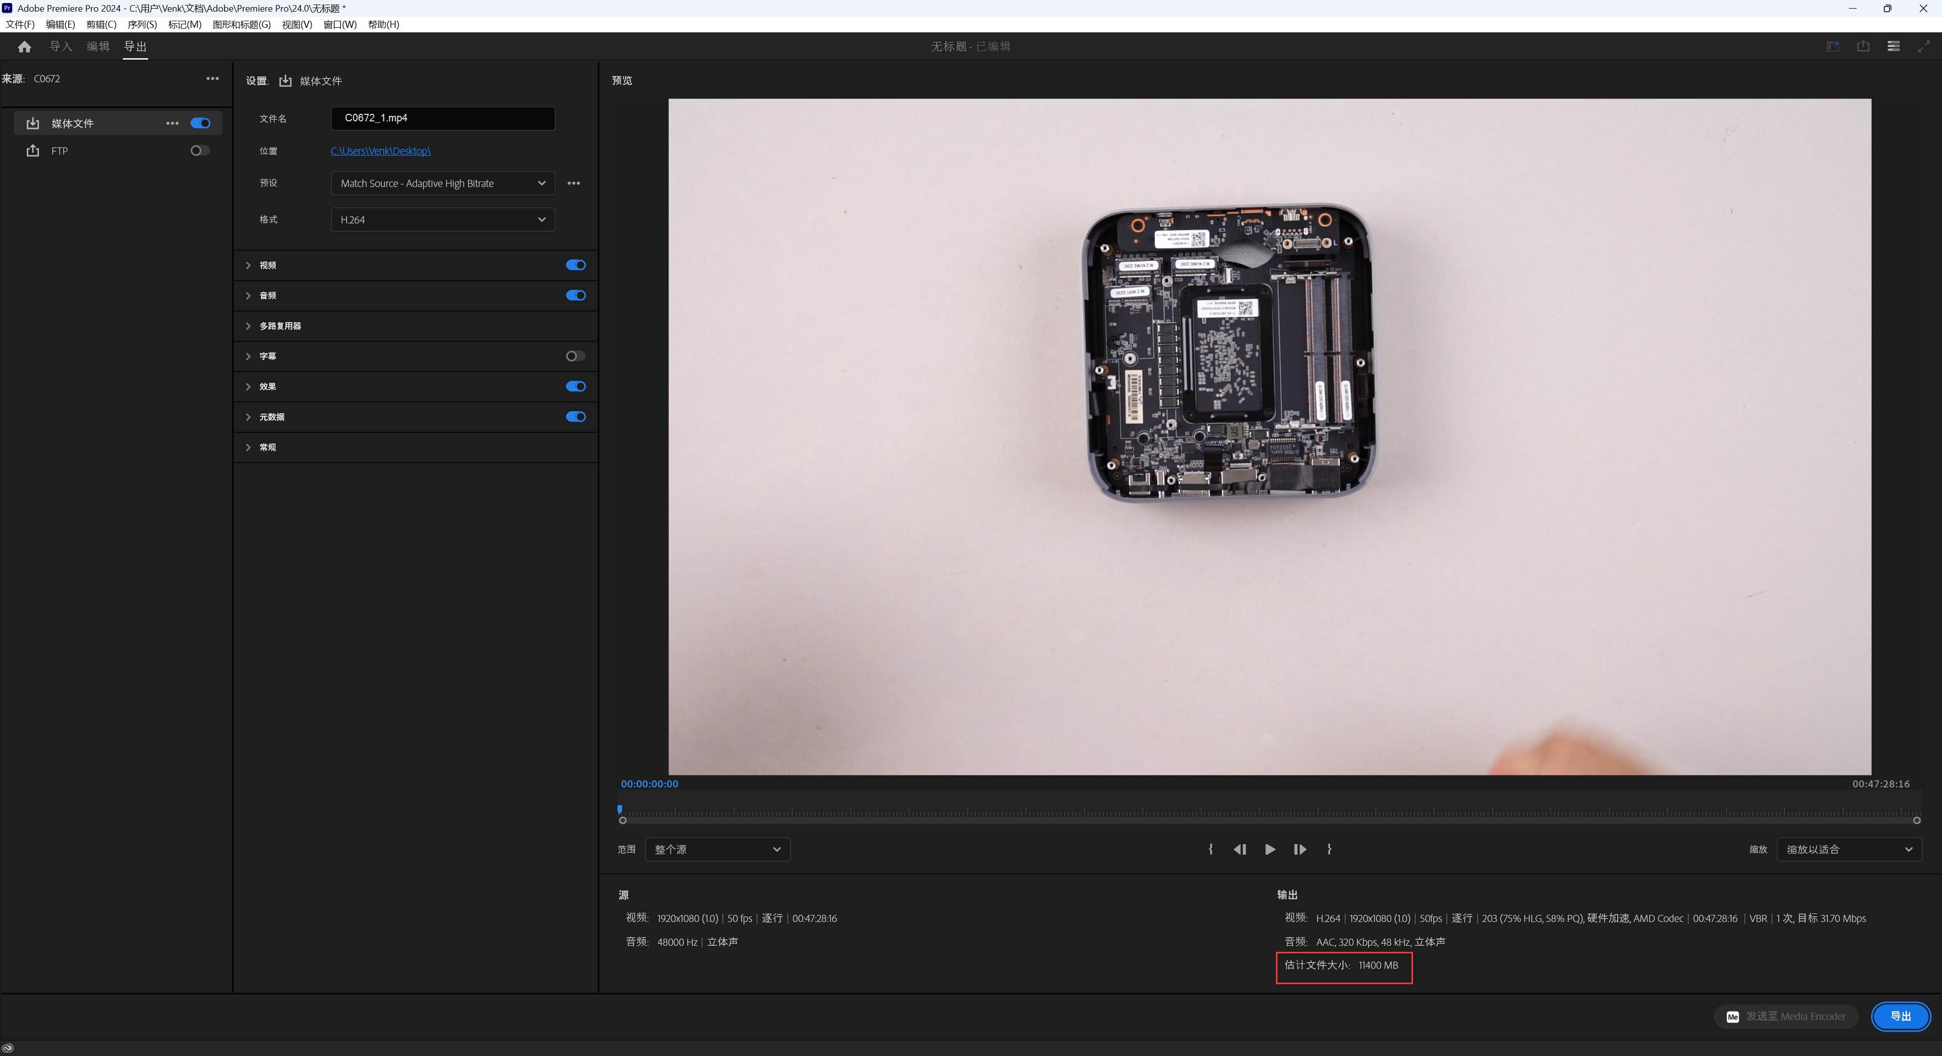Screen dimensions: 1942x1056
Task: Open preset options three-dot menu
Action: click(573, 183)
